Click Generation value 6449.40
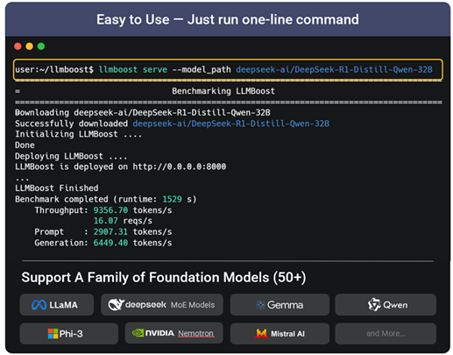The height and width of the screenshot is (355, 453). pyautogui.click(x=110, y=243)
